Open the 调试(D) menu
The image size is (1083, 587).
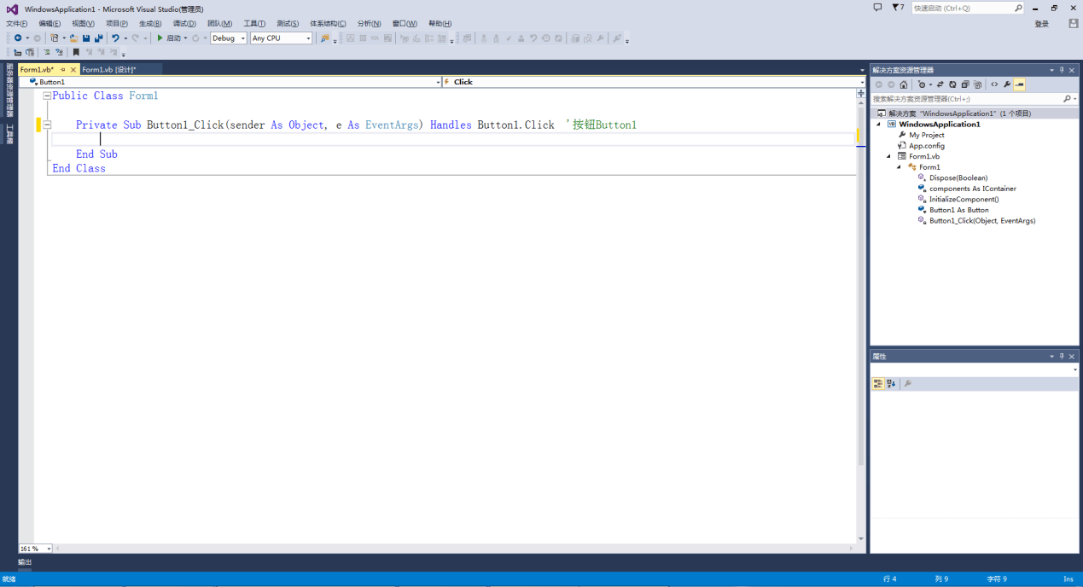pyautogui.click(x=184, y=23)
